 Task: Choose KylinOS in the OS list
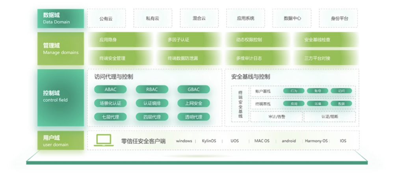coord(209,141)
